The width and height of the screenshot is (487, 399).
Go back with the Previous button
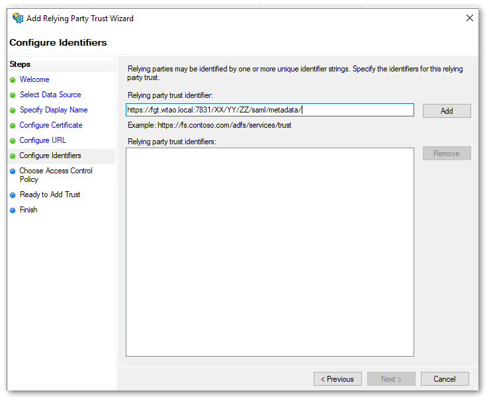coord(337,379)
